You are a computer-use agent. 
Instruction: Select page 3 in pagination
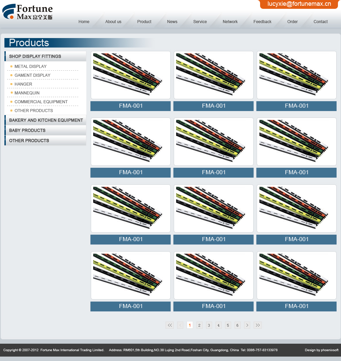209,325
